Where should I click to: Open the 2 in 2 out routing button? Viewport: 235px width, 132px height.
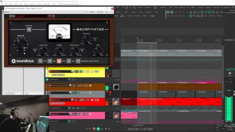[x=100, y=12]
